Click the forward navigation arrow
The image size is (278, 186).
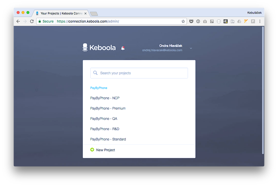pyautogui.click(x=25, y=21)
